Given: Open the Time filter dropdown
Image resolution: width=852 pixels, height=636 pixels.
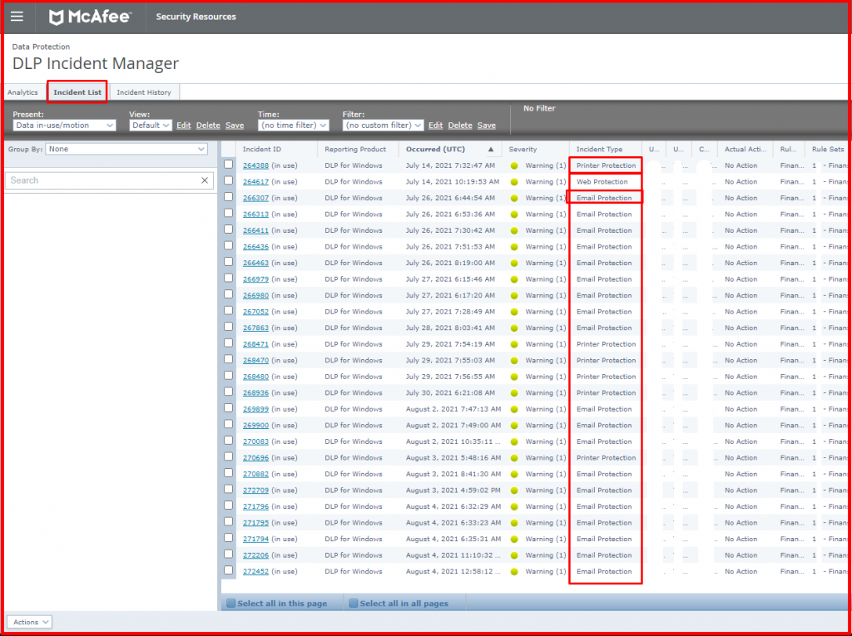Looking at the screenshot, I should 293,124.
